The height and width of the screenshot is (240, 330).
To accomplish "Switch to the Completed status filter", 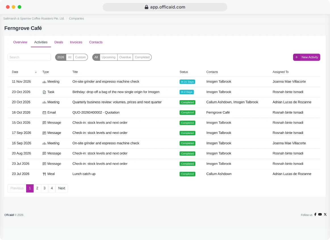I will pyautogui.click(x=142, y=57).
